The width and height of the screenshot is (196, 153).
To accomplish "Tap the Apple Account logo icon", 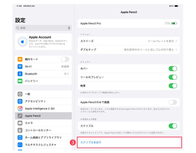I will 23,42.
